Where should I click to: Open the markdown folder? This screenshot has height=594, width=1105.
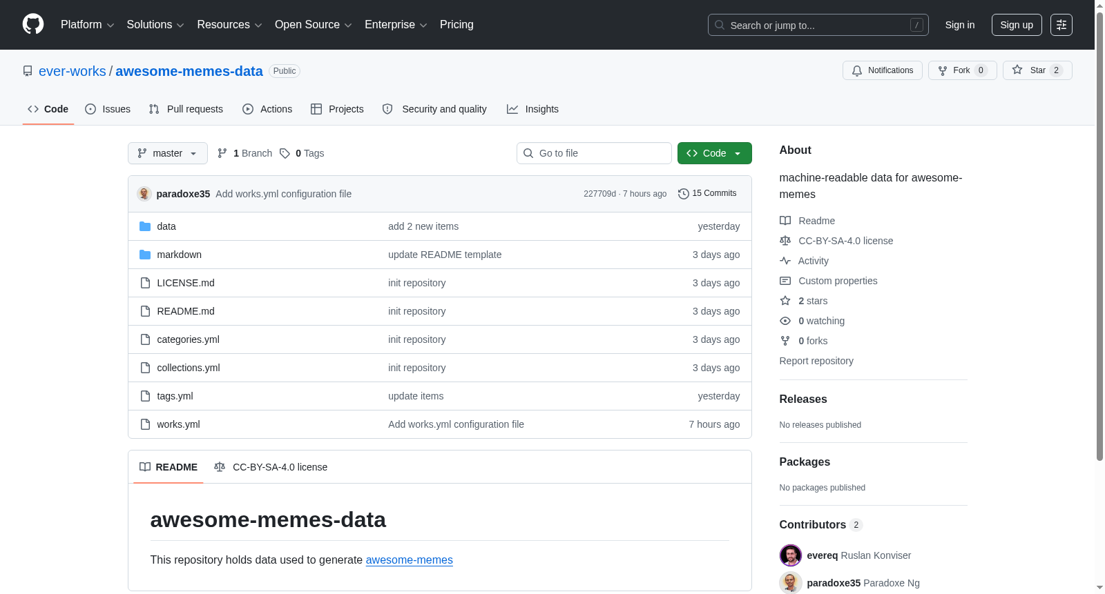pyautogui.click(x=180, y=255)
